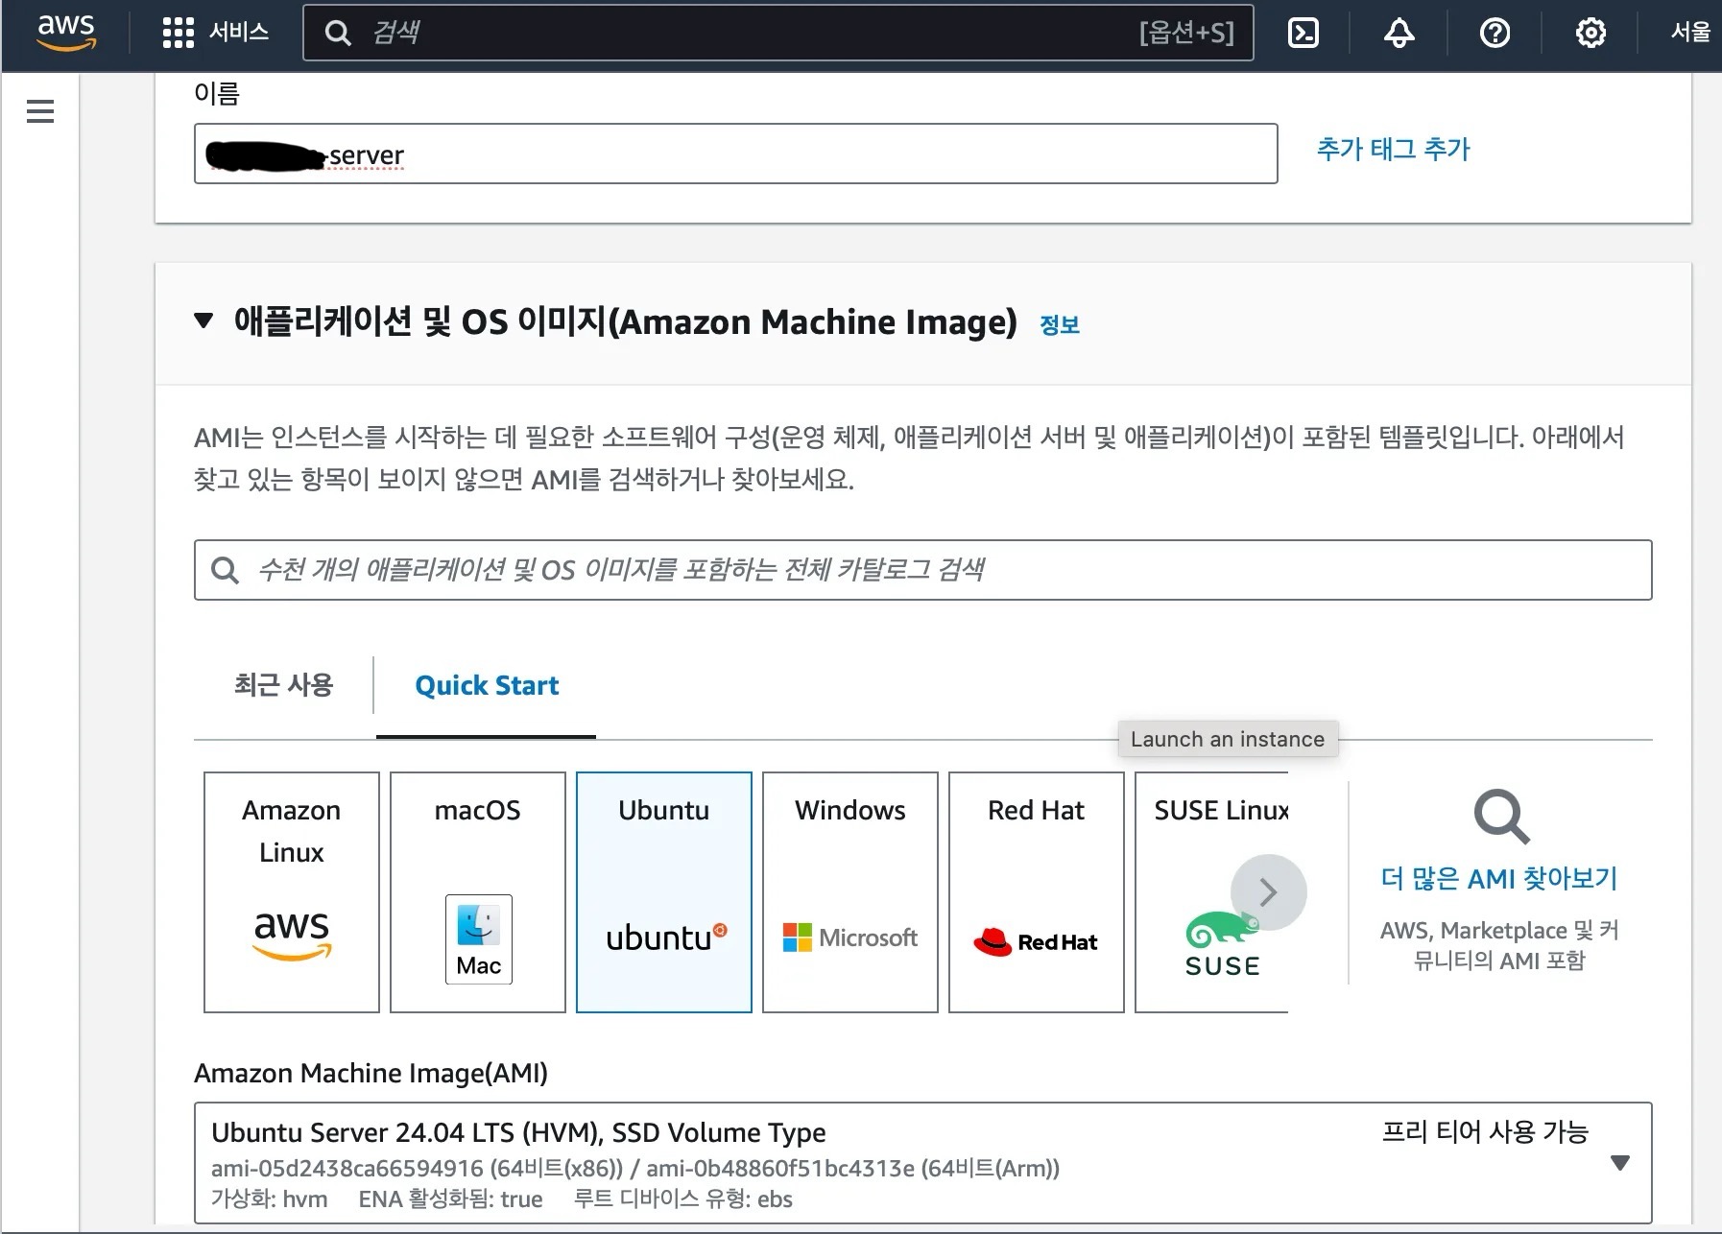Click the 더 많은 AMI 찾아보기 link
The width and height of the screenshot is (1722, 1234).
(x=1499, y=878)
